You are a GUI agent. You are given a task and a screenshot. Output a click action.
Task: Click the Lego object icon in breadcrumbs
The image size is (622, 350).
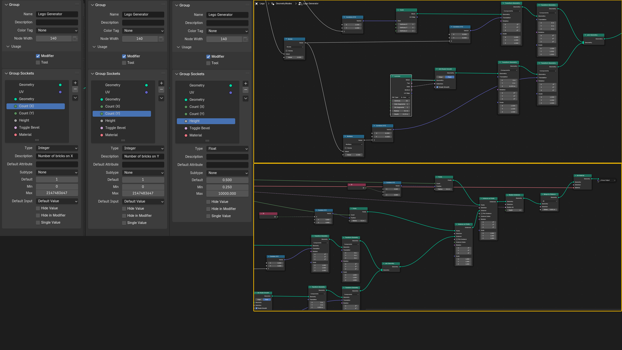tap(257, 4)
